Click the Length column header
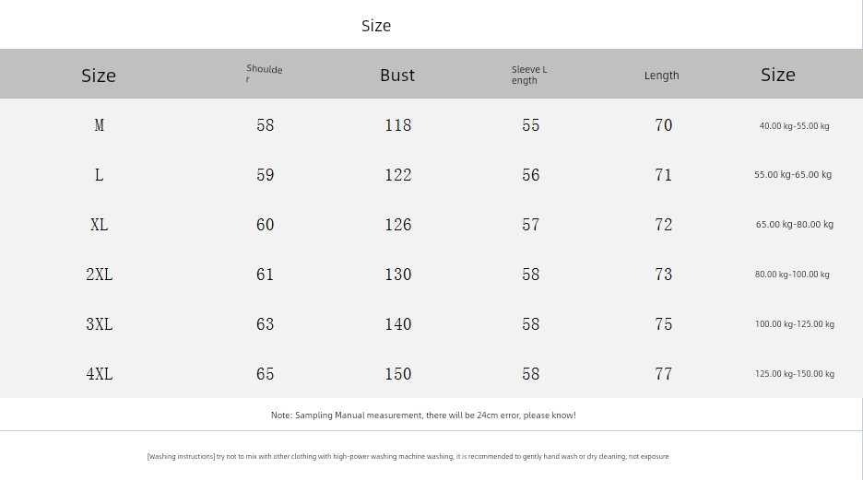 (661, 76)
